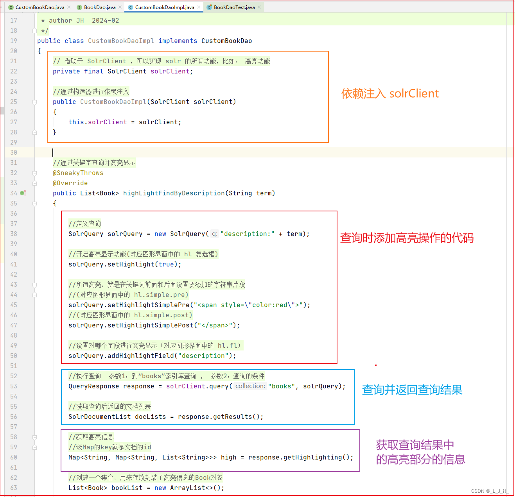Toggle the fold end marker at line 28
The height and width of the screenshot is (497, 515).
pyautogui.click(x=34, y=132)
